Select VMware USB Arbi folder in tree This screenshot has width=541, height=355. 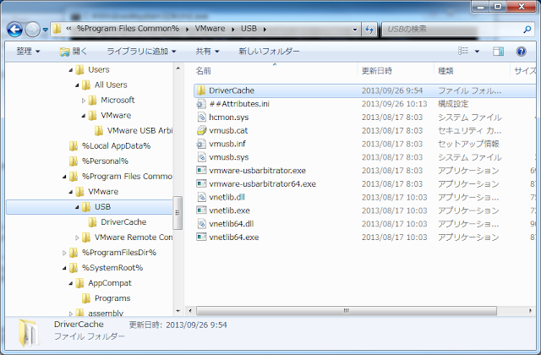(x=134, y=130)
